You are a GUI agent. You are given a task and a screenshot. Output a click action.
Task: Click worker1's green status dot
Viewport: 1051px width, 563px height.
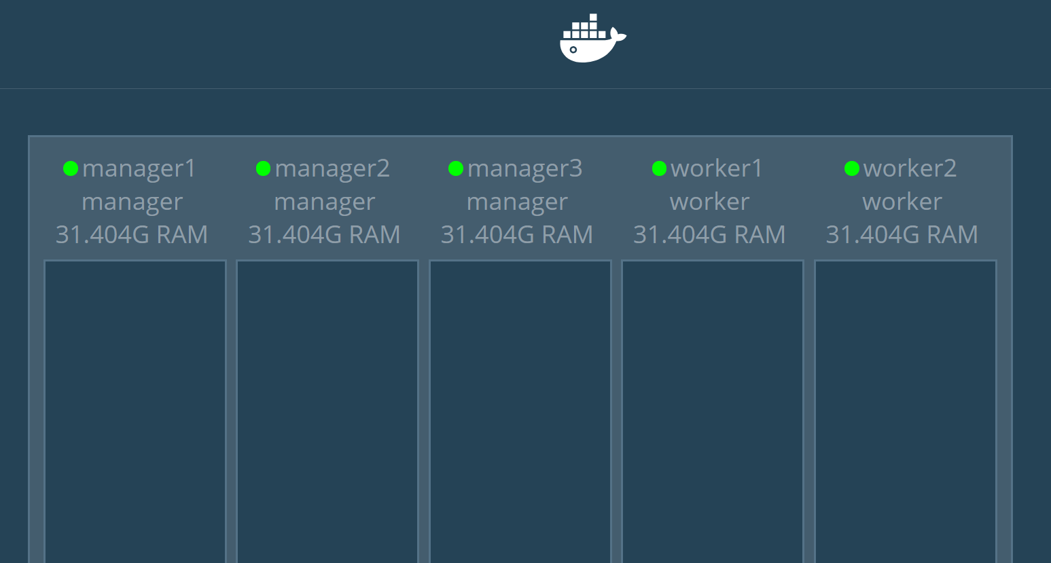tap(659, 168)
